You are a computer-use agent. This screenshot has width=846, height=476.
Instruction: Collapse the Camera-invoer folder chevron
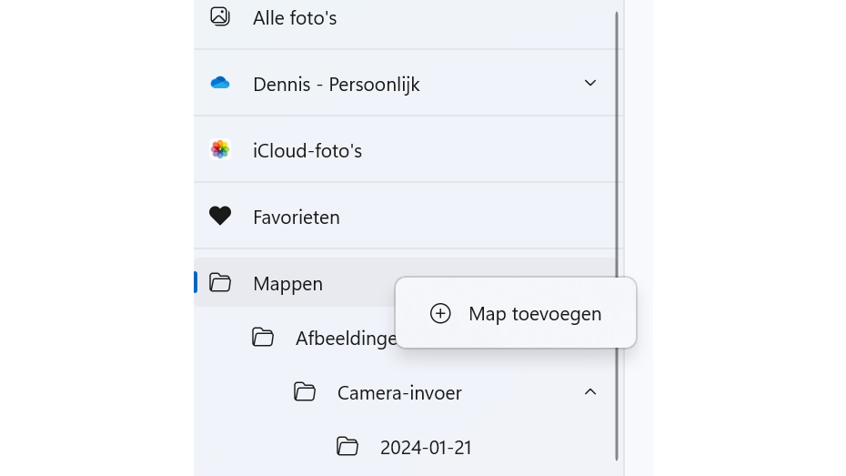[590, 392]
